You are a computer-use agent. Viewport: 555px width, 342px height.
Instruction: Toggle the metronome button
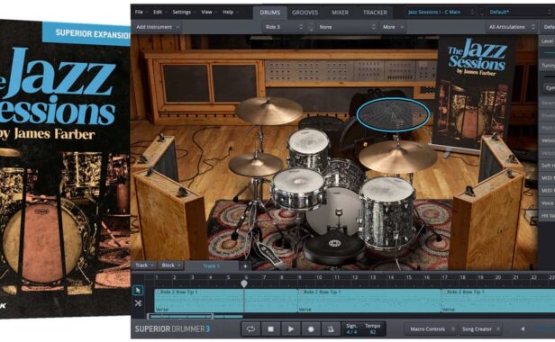331,329
